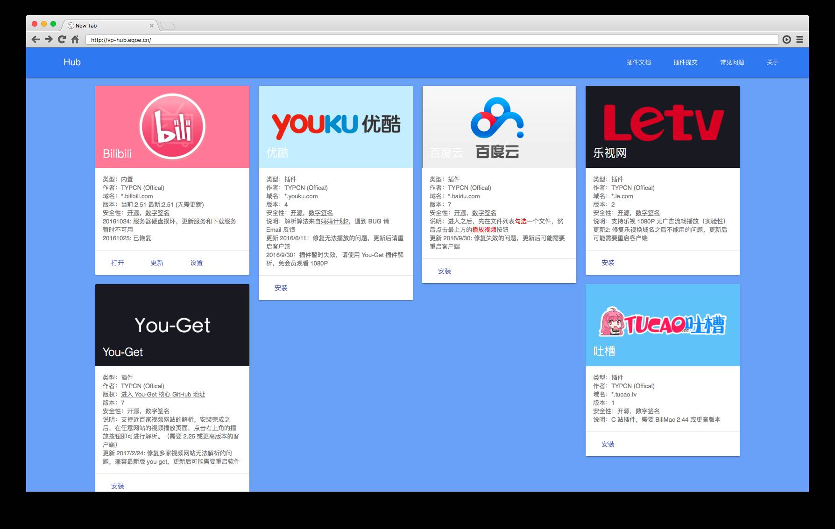The height and width of the screenshot is (529, 835).
Task: Install the 百度云 plugin with 安装
Action: 445,271
